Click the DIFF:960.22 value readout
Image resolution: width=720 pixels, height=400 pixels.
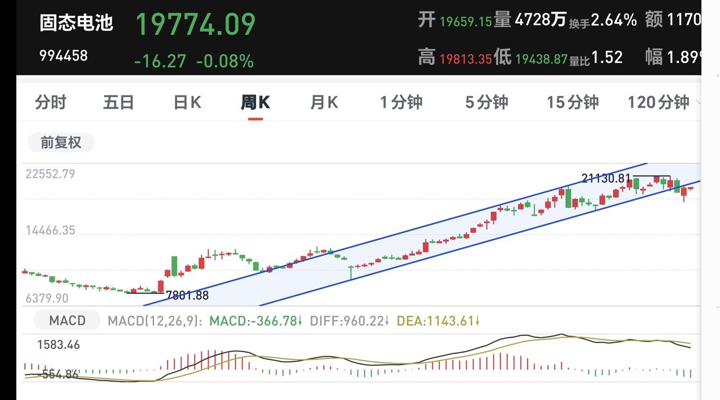[x=349, y=321]
